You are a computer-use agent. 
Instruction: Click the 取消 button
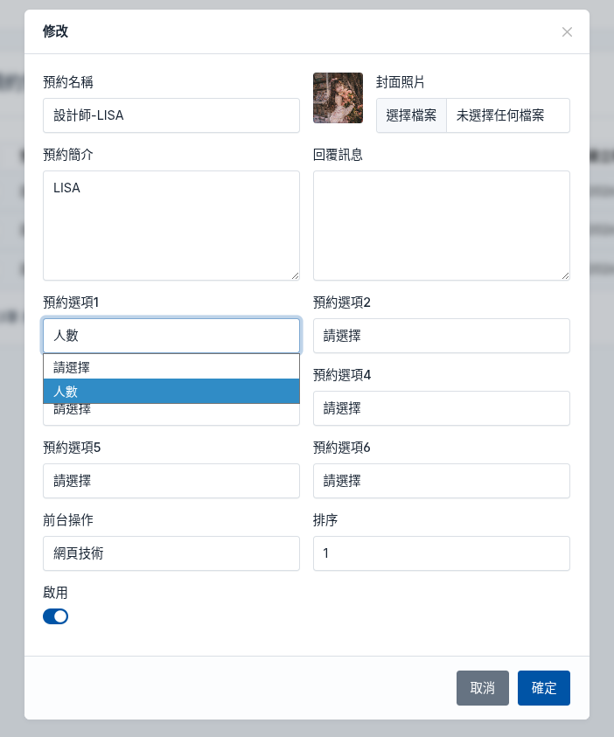coord(482,688)
